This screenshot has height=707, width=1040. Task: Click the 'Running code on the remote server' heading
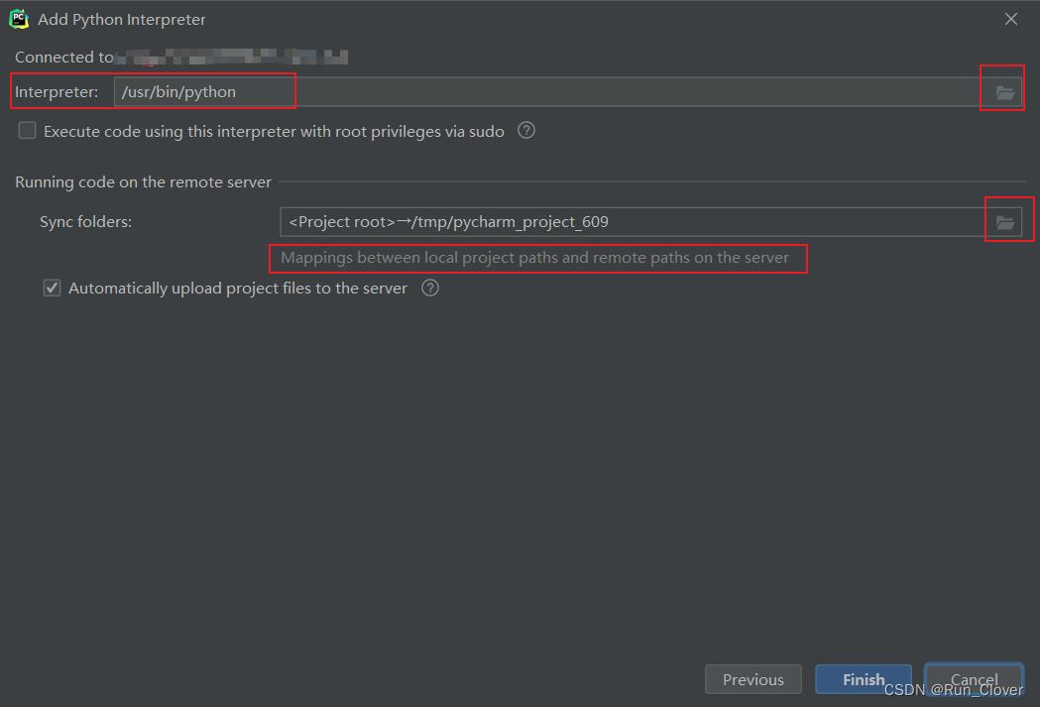(x=144, y=181)
